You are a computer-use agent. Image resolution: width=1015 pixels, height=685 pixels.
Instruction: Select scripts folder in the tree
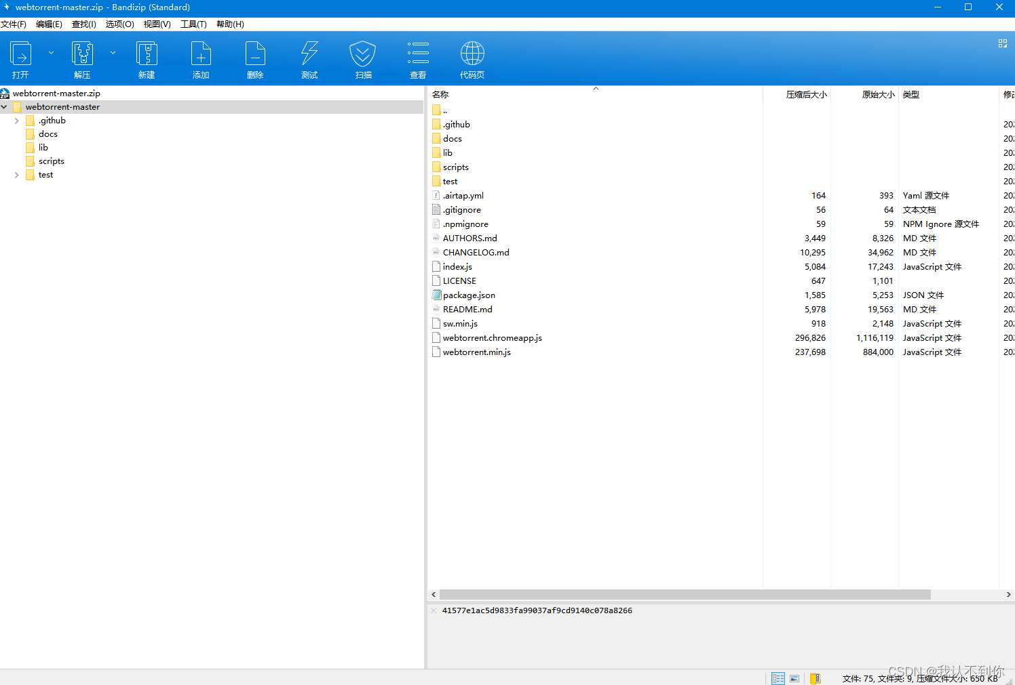[x=52, y=161]
